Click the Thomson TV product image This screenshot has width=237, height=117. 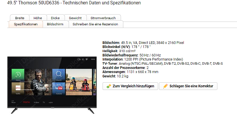(52, 85)
